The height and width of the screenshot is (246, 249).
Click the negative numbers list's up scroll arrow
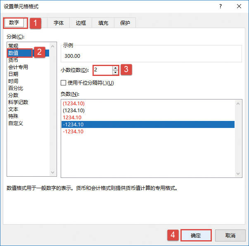click(x=238, y=104)
